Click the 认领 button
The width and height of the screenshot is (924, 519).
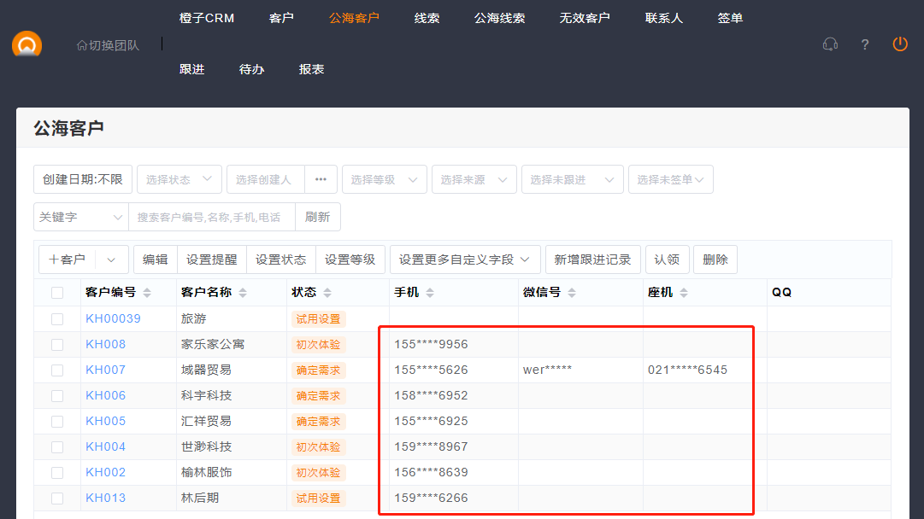[x=667, y=259]
